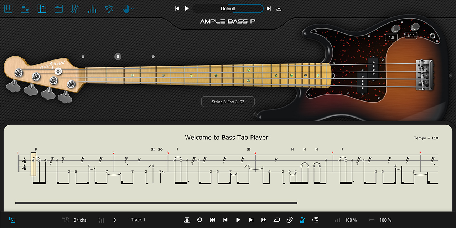Click the horizontal tab scrollbar
This screenshot has width=456, height=228.
156,203
